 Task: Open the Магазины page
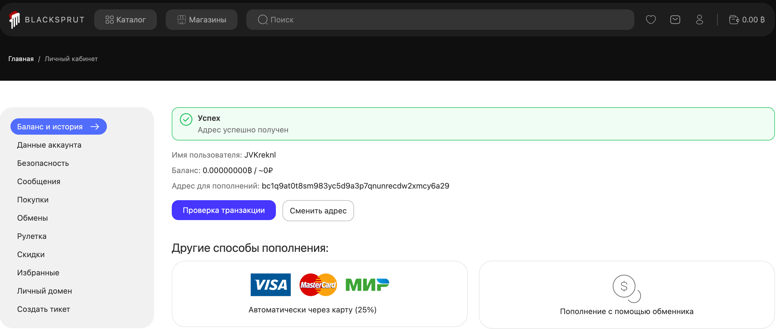click(202, 20)
